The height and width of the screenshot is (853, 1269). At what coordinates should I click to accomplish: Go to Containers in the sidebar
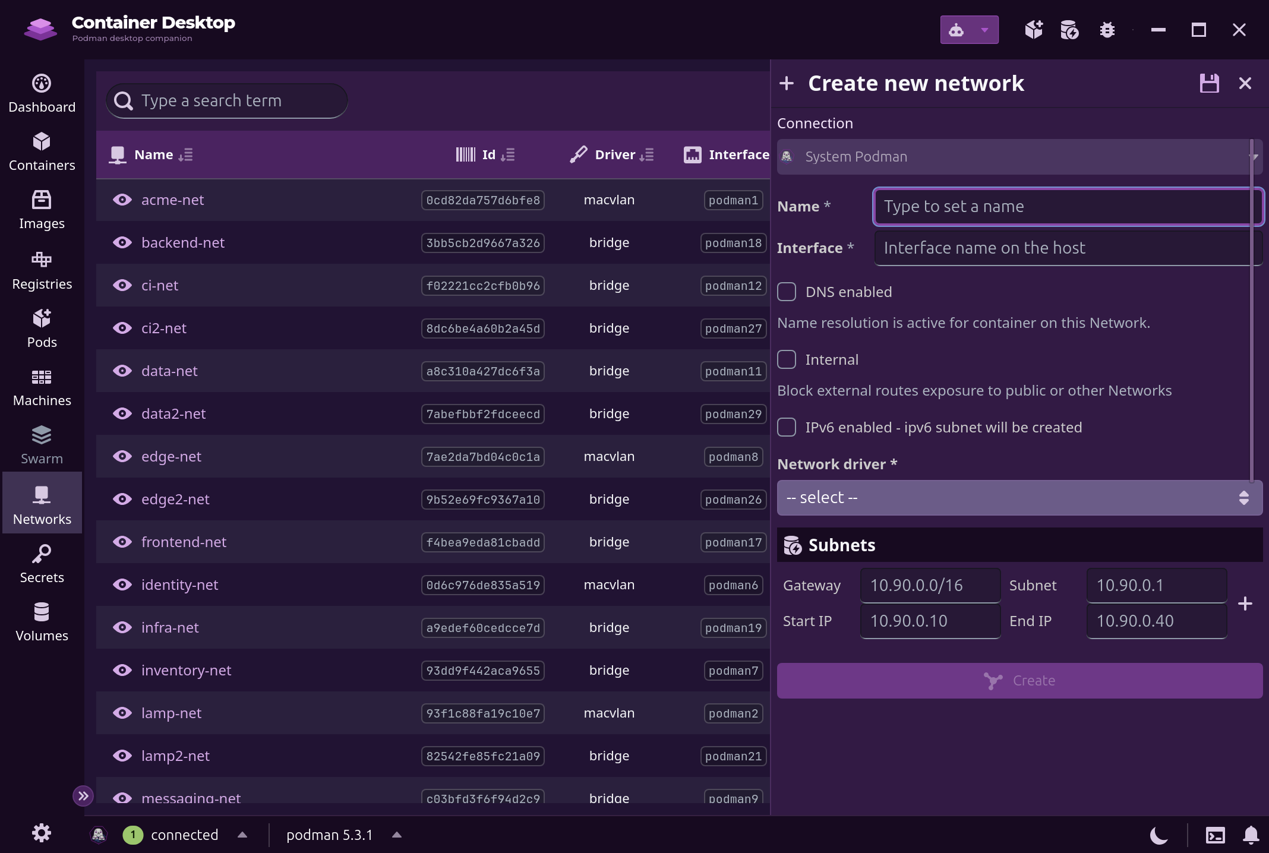42,151
